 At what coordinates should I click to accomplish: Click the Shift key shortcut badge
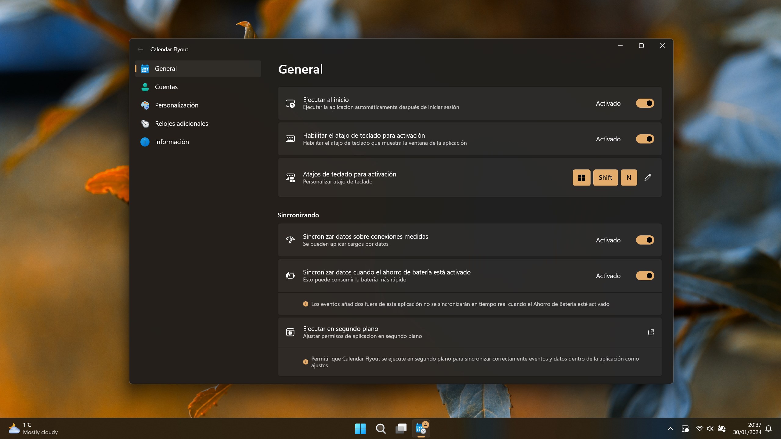click(605, 177)
